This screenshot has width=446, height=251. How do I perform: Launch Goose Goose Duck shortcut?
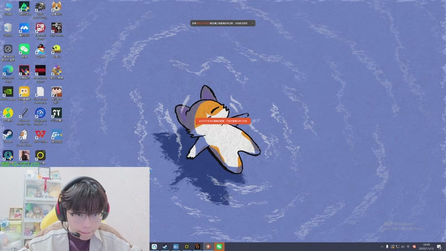24,137
